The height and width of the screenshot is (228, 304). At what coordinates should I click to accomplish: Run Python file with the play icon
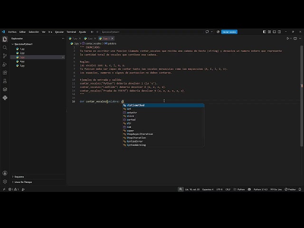pos(288,38)
